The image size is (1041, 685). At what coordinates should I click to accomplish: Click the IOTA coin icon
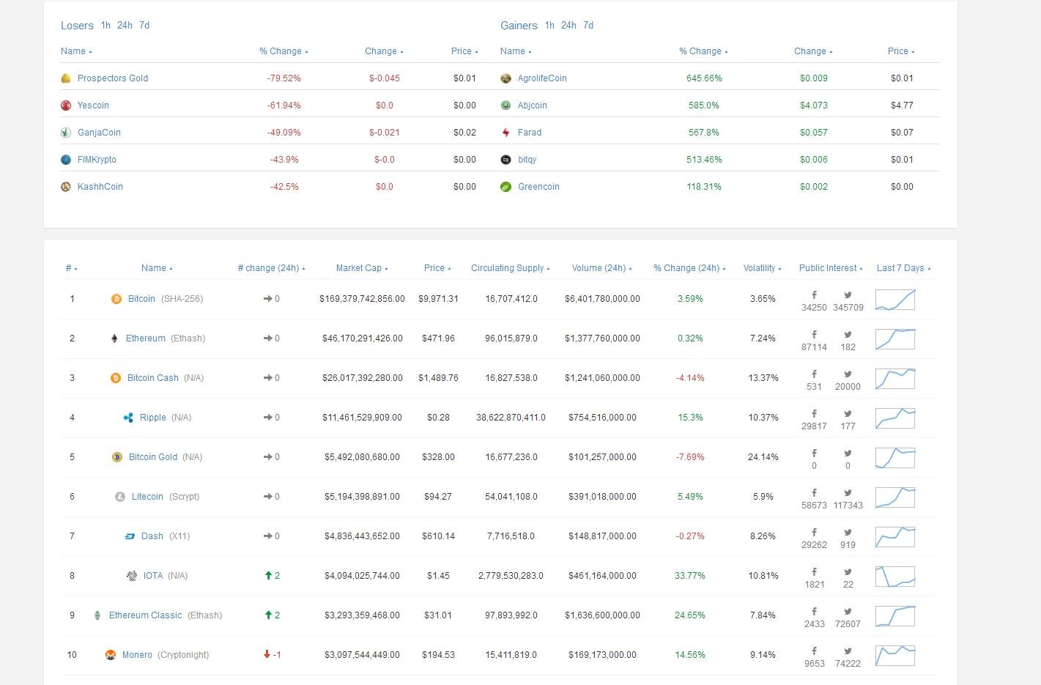[x=133, y=576]
